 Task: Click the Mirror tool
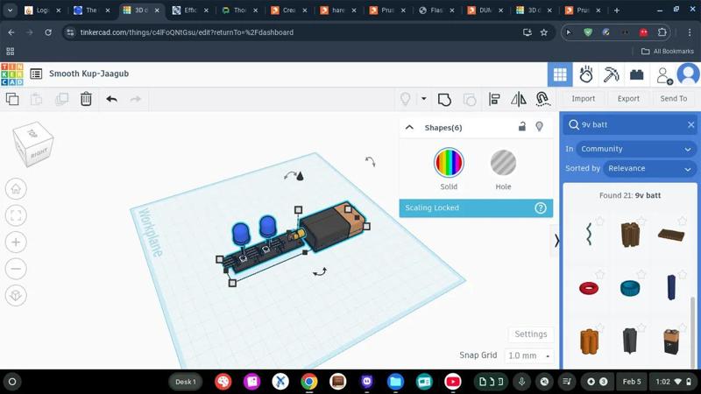519,99
